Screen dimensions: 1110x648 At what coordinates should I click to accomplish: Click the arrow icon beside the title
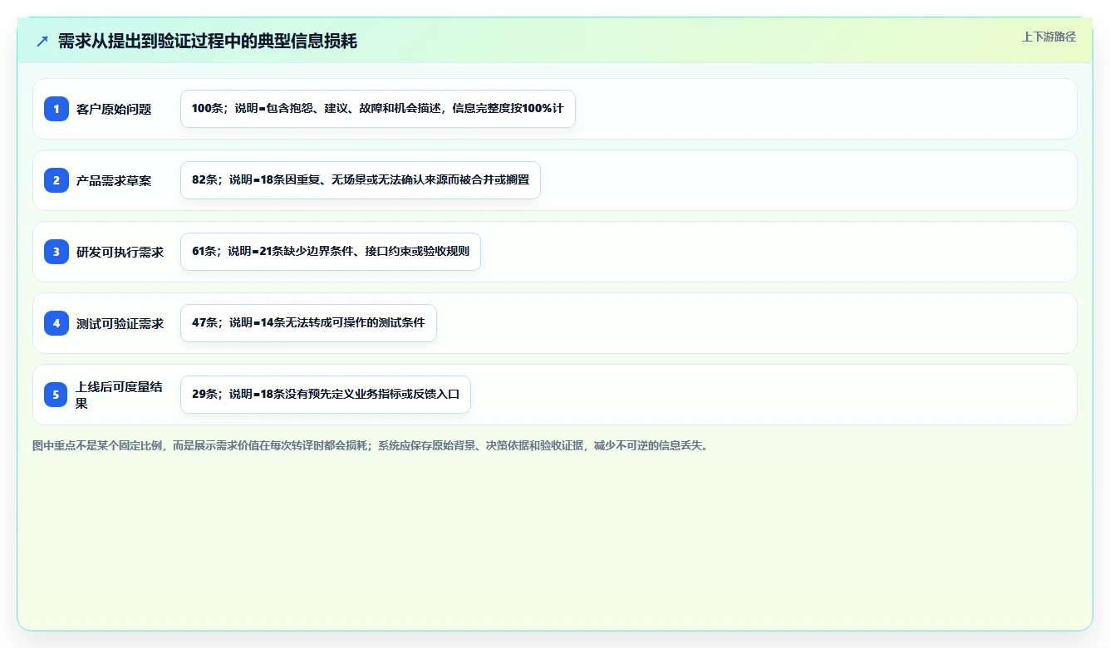point(42,41)
